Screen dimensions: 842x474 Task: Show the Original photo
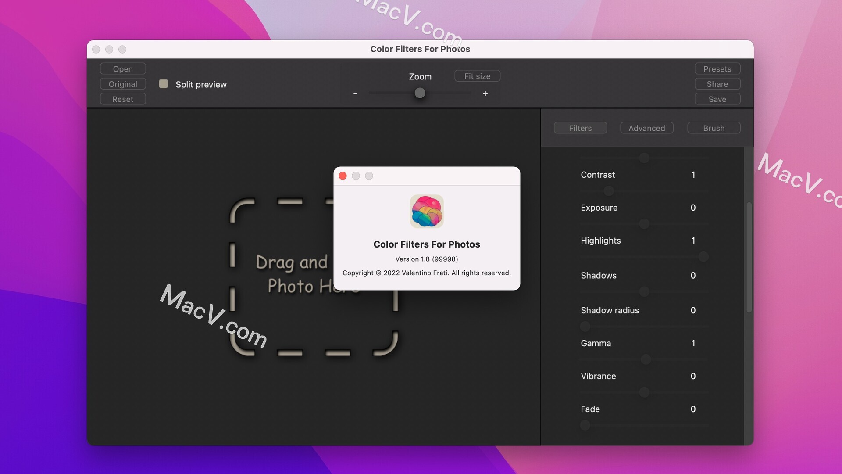(123, 84)
